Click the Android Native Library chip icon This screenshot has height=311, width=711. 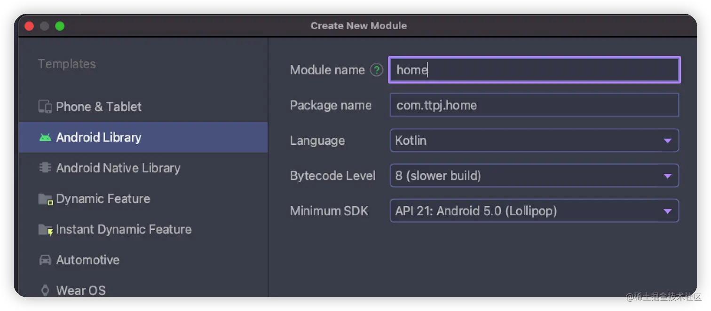coord(45,168)
